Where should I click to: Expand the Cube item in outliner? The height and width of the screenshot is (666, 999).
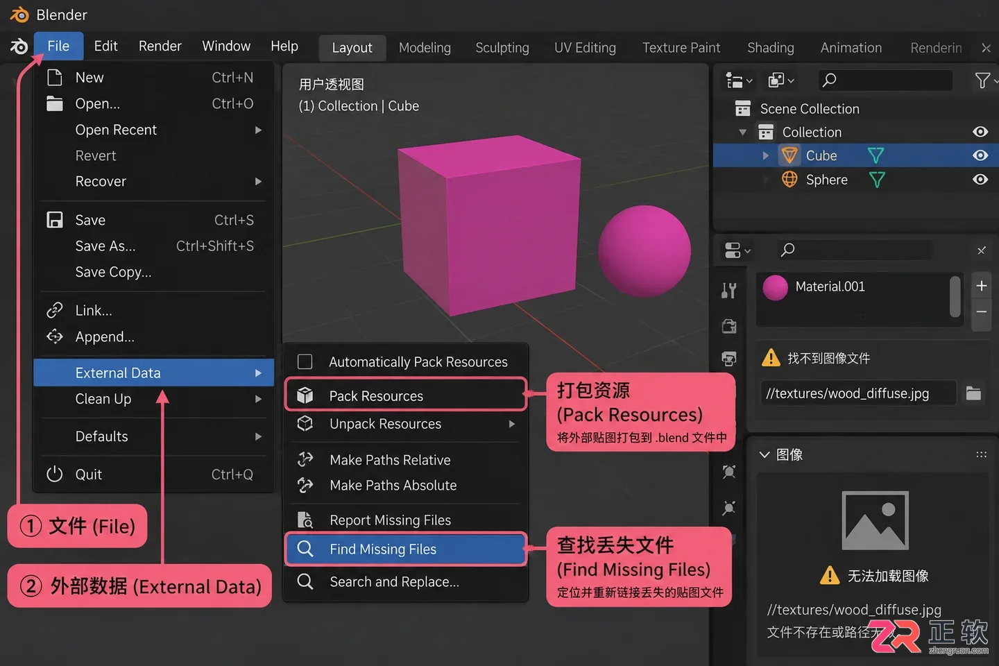click(x=766, y=155)
